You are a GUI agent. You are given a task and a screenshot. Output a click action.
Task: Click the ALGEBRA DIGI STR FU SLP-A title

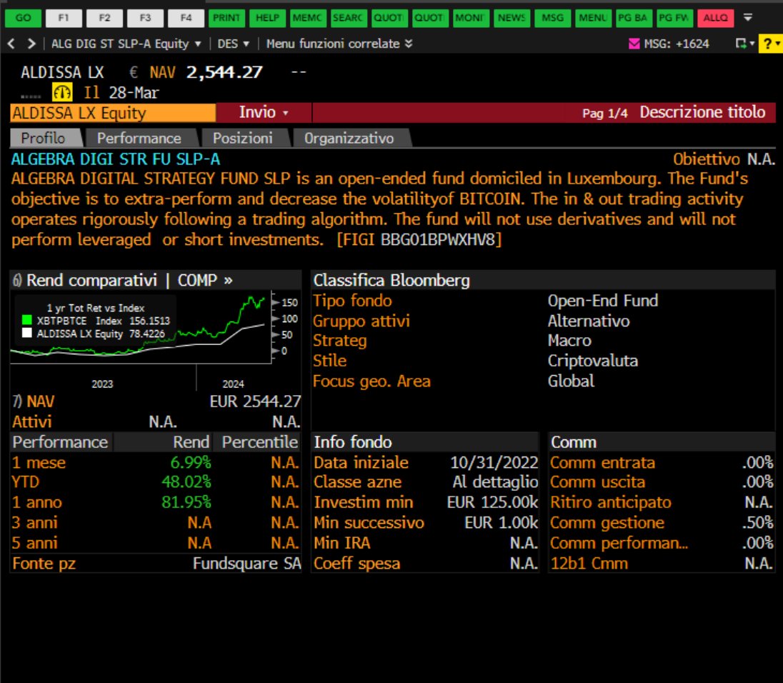point(115,159)
